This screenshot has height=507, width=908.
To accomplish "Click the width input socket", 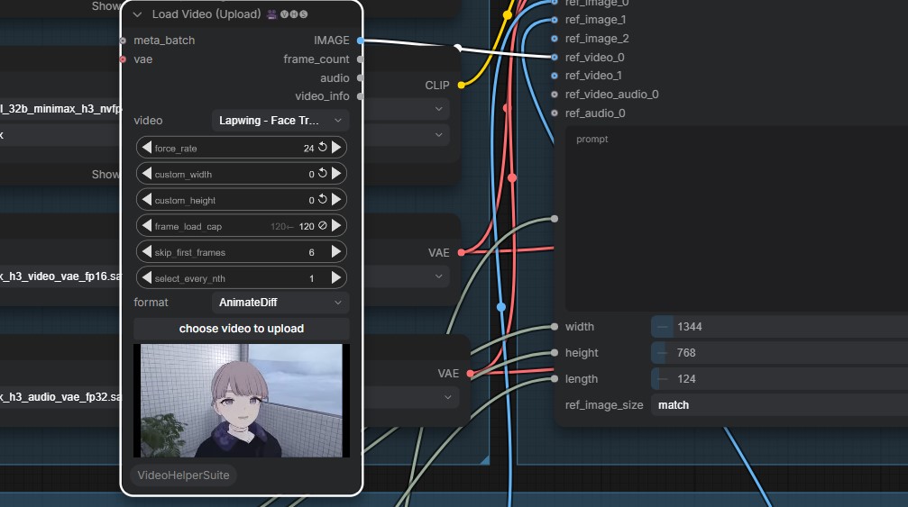I will 555,327.
